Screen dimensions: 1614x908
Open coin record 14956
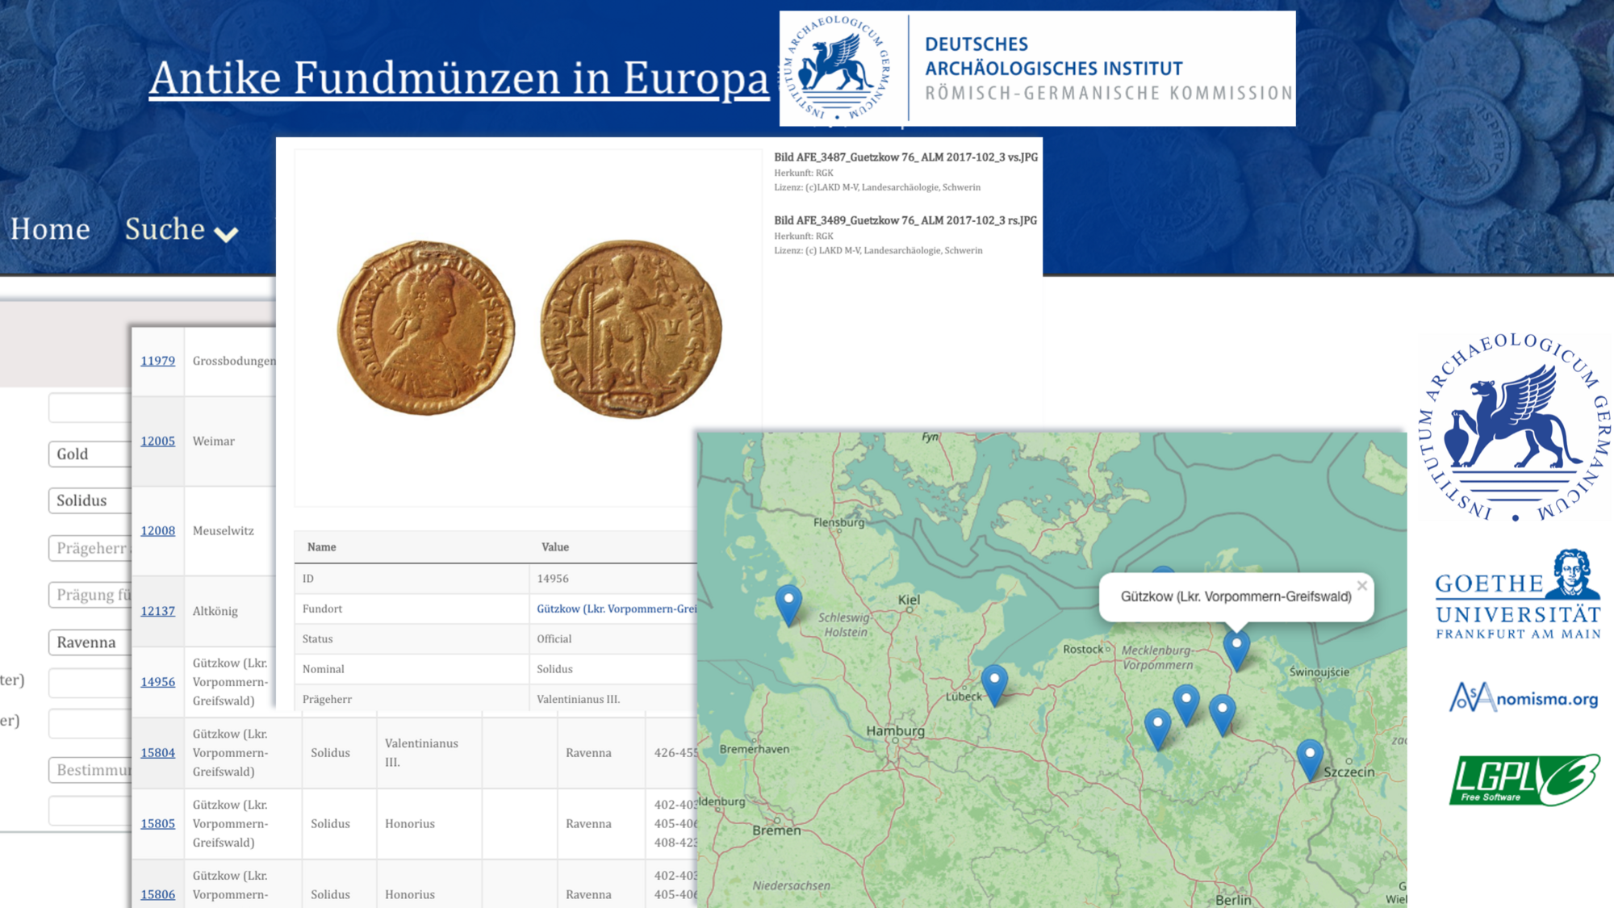coord(157,682)
